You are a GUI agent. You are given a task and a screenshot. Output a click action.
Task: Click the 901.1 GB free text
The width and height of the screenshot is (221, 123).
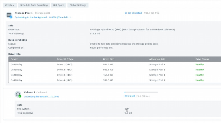click(x=152, y=13)
